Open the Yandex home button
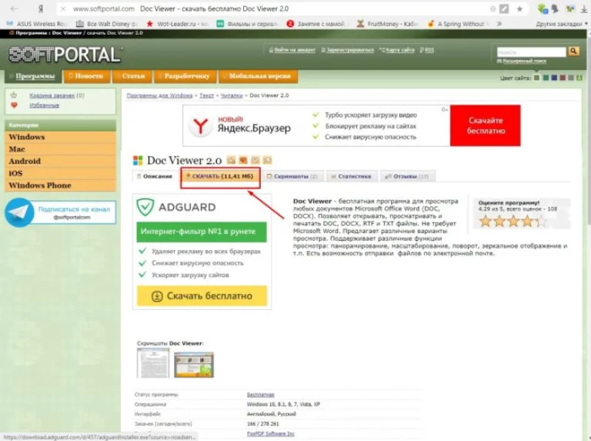Screen dimensions: 591x441 pyautogui.click(x=41, y=8)
